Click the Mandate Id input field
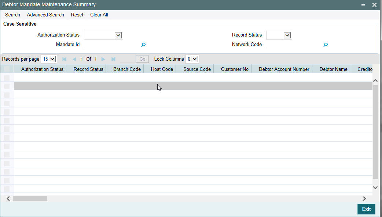382x217 pixels. tap(111, 45)
